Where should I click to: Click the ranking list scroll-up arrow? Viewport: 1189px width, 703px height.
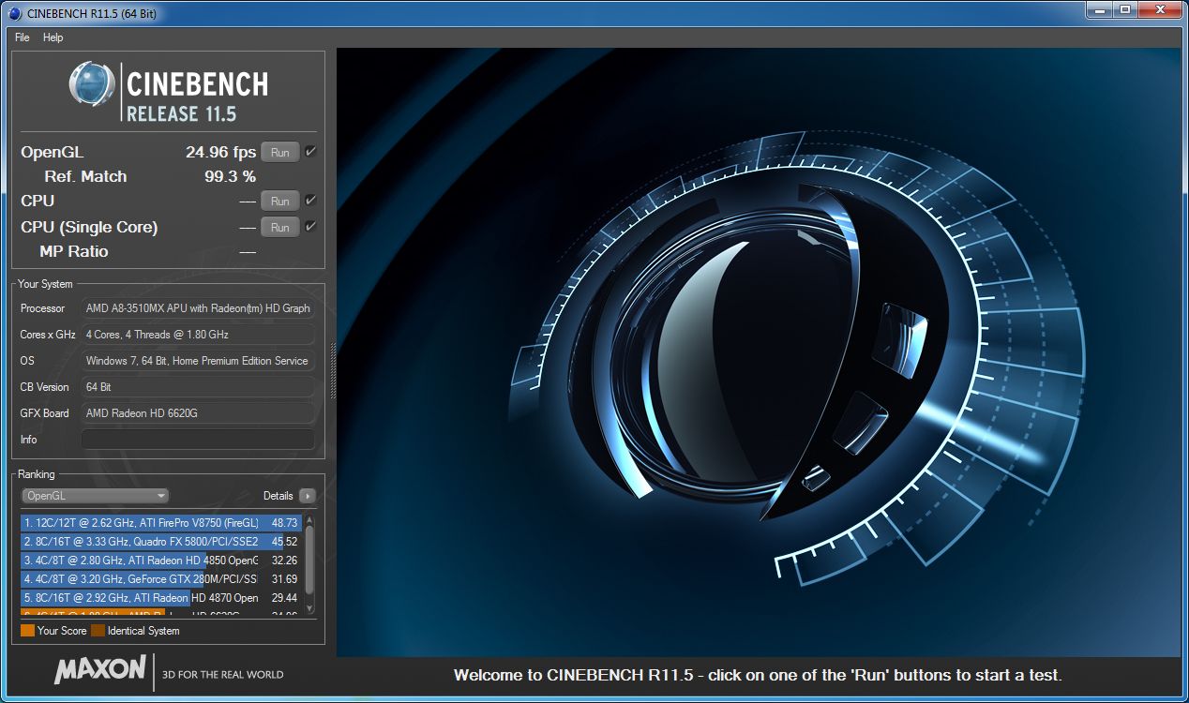point(309,520)
